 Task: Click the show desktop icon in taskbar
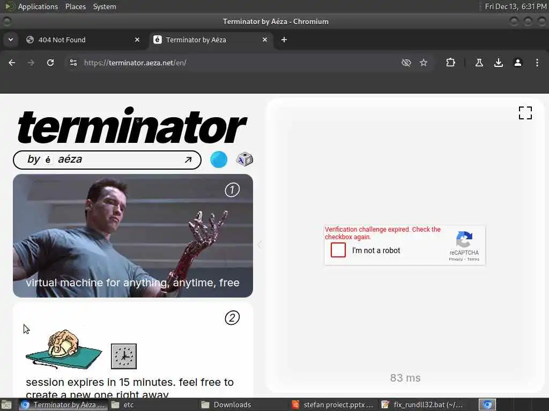6,405
